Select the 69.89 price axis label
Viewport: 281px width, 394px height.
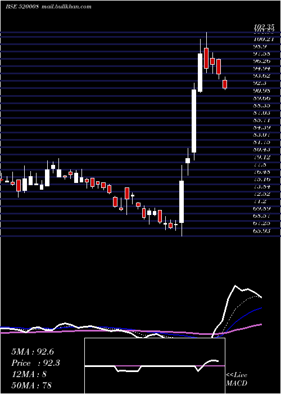[x=263, y=208]
